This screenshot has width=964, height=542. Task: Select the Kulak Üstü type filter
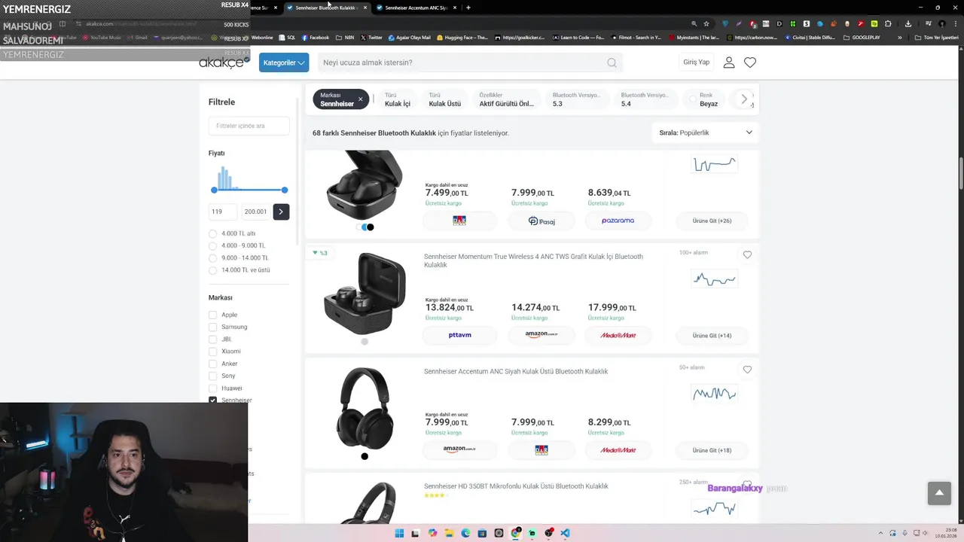[444, 99]
